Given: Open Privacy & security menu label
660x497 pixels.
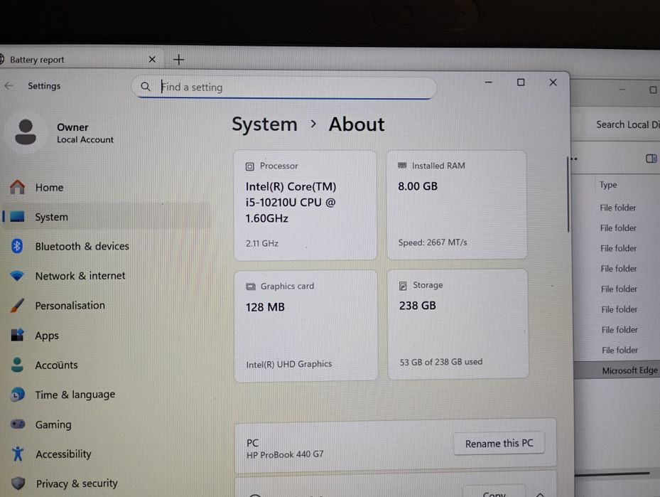Looking at the screenshot, I should [x=77, y=483].
